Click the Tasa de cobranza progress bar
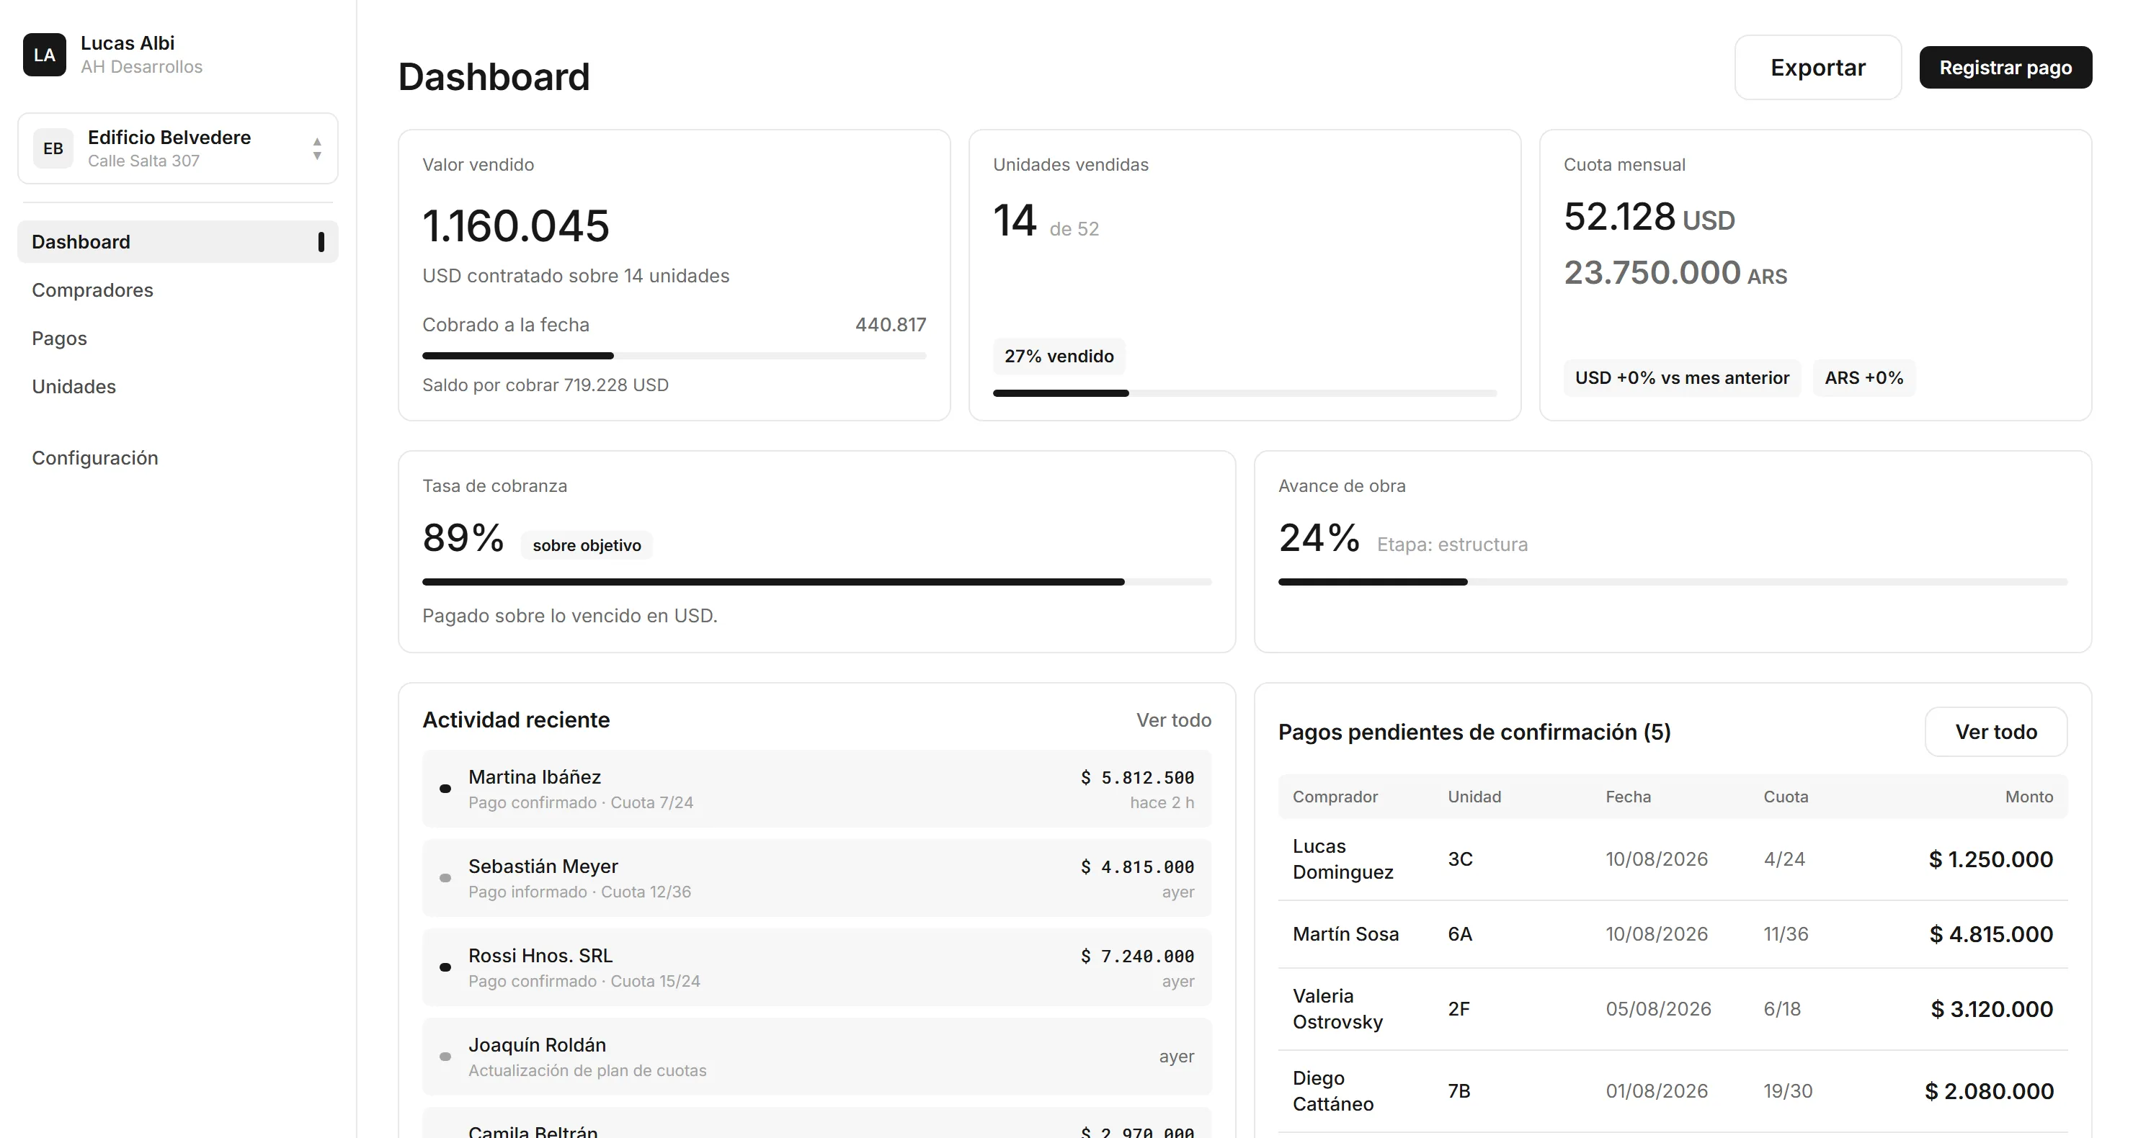The height and width of the screenshot is (1138, 2133). point(816,582)
